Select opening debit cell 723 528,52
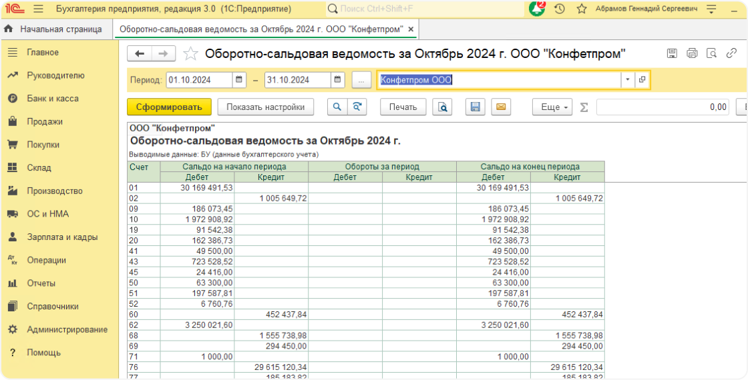748x380 pixels. coord(197,261)
